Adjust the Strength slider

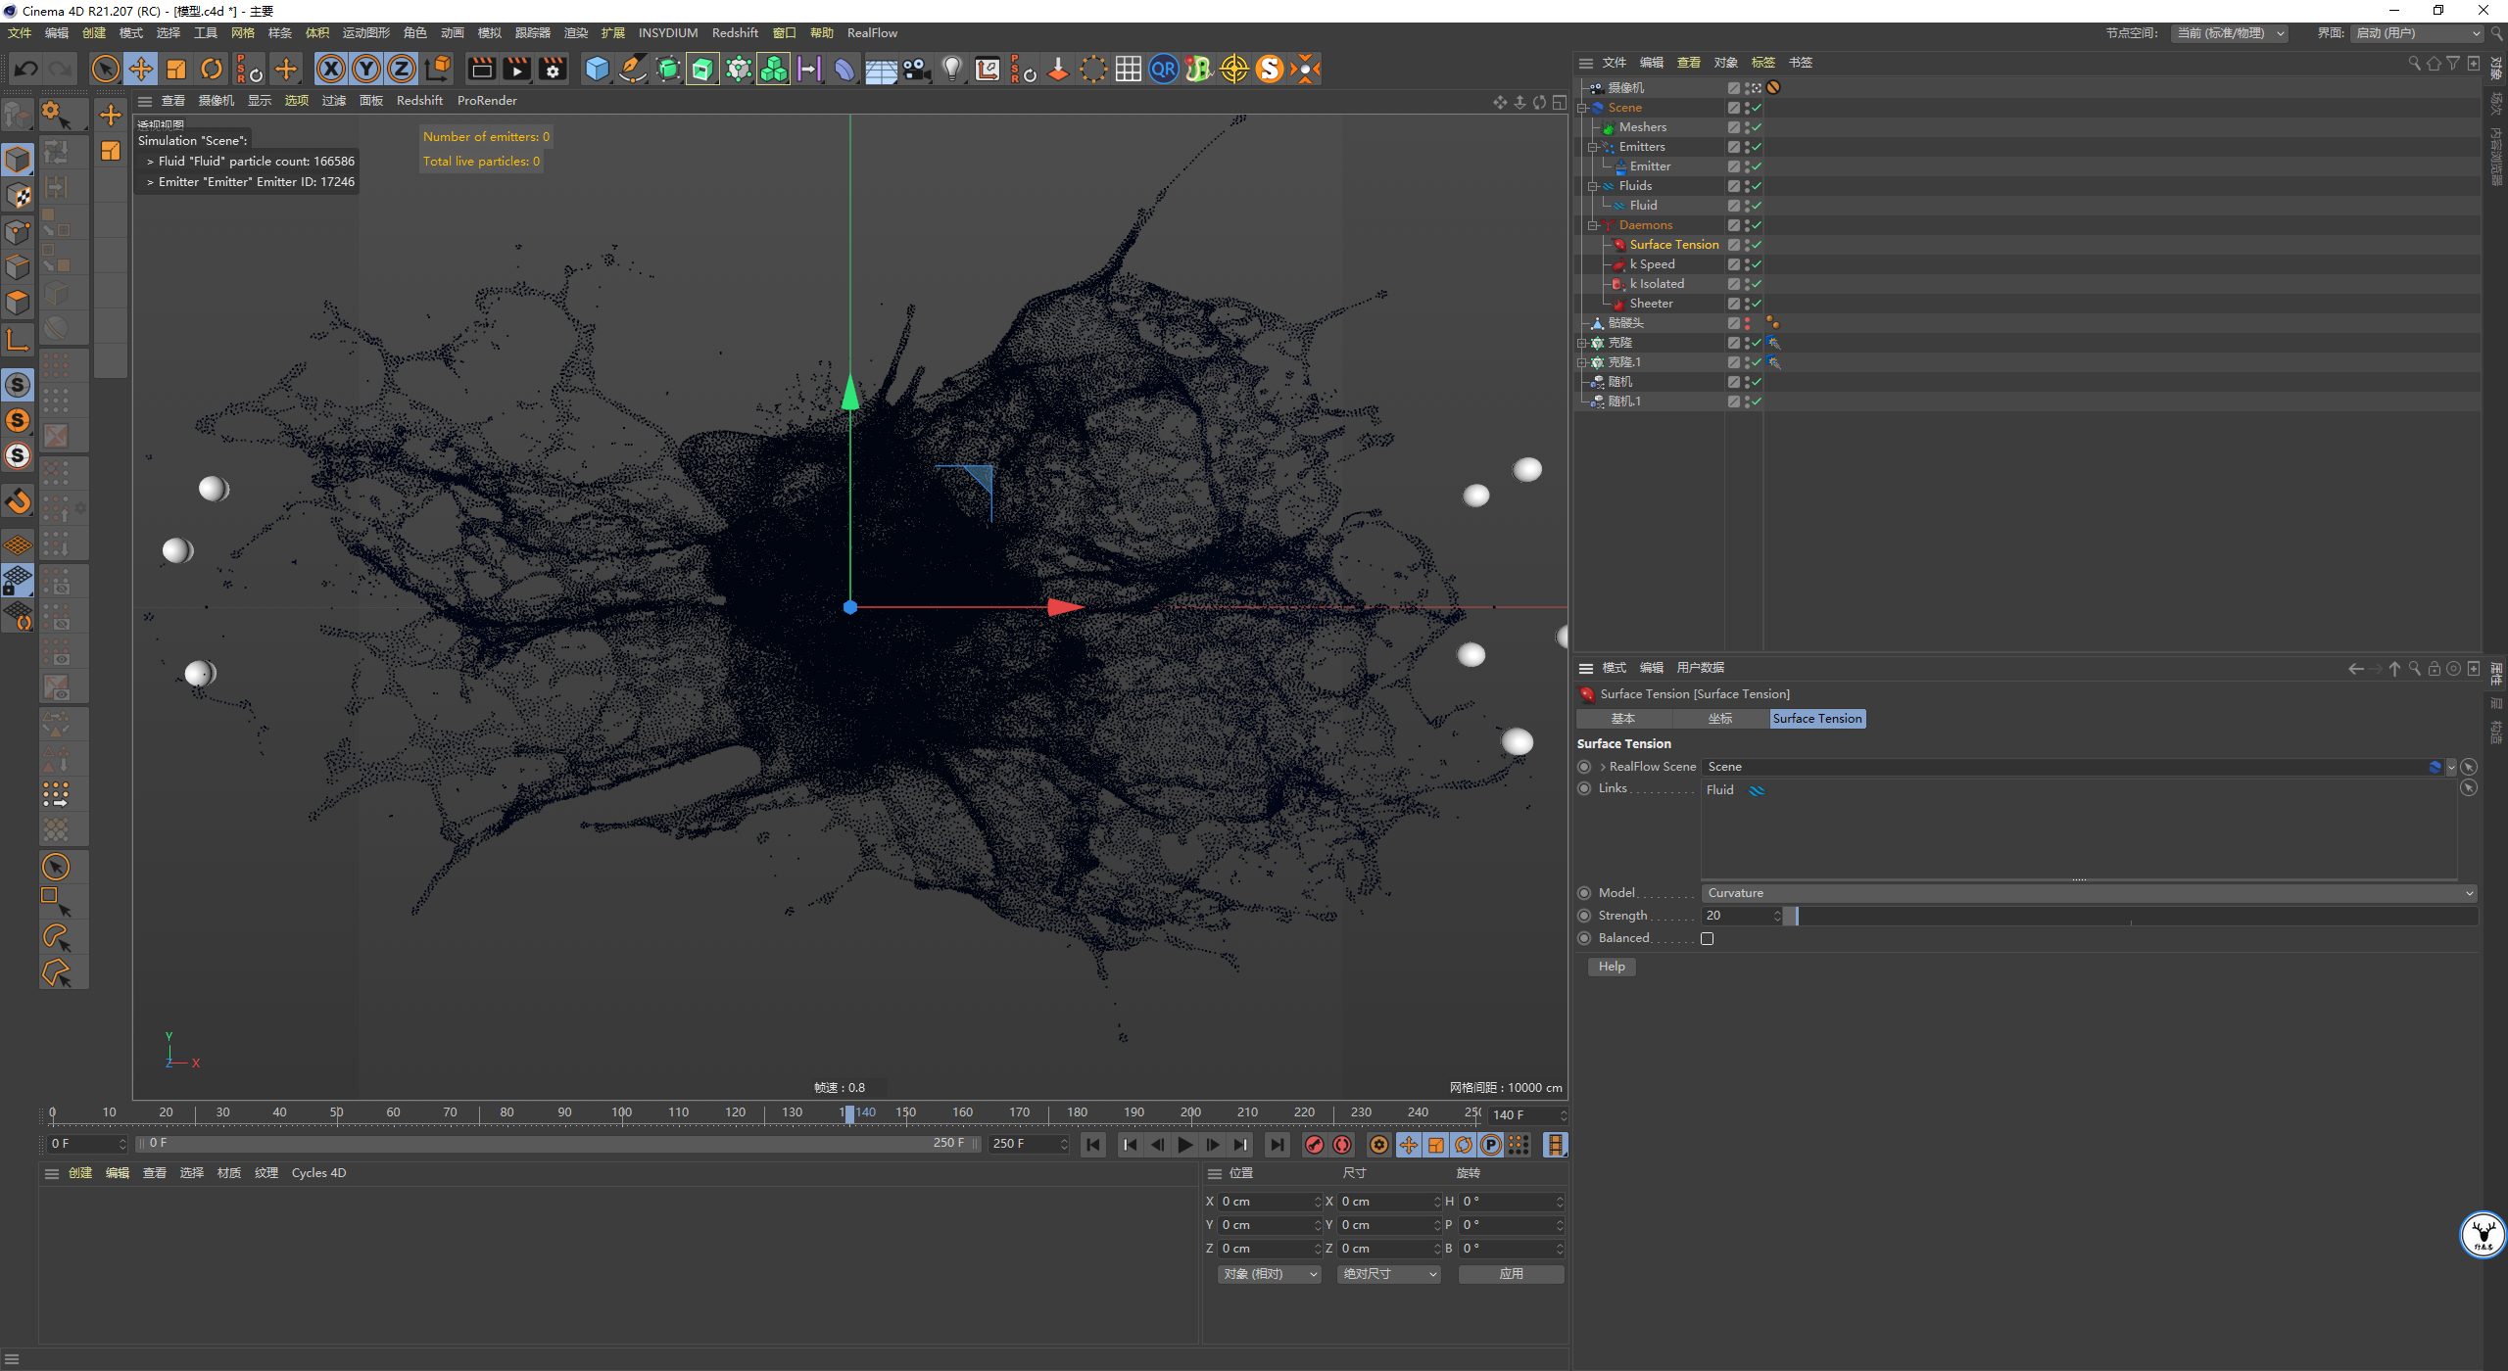click(2131, 916)
